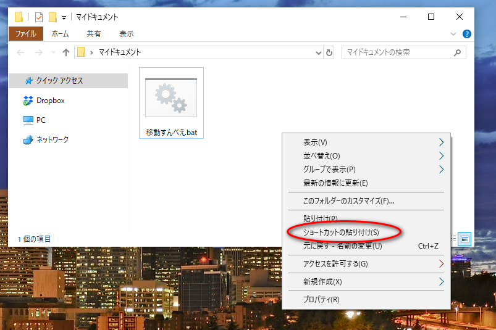Viewport: 496px width, 330px height.
Task: Refresh the folder with the address bar refresh icon
Action: click(x=329, y=53)
